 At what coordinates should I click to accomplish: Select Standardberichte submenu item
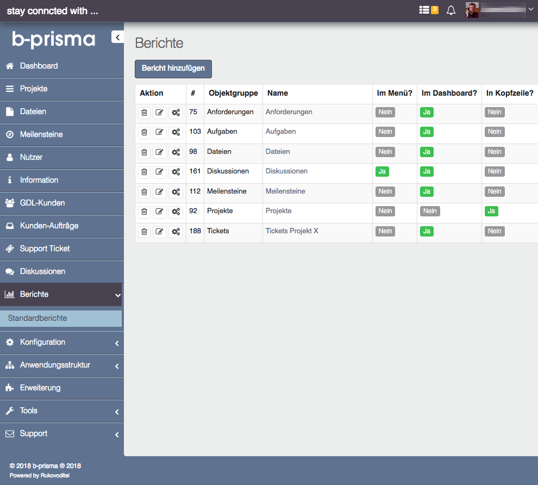coord(38,318)
